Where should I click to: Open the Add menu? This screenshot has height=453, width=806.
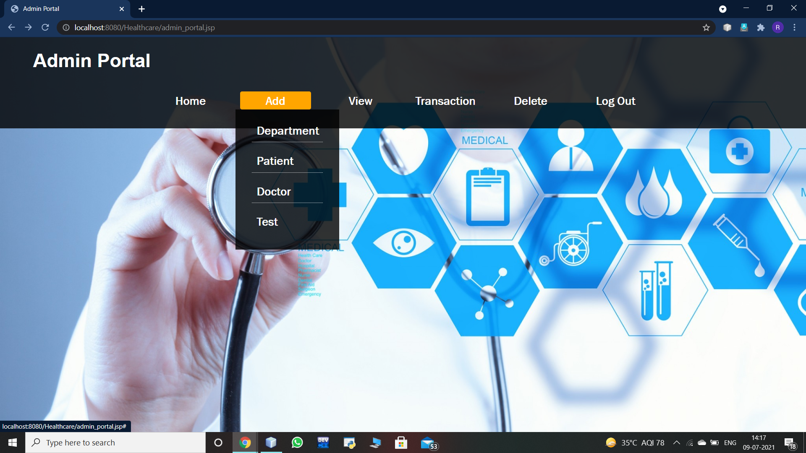point(275,101)
